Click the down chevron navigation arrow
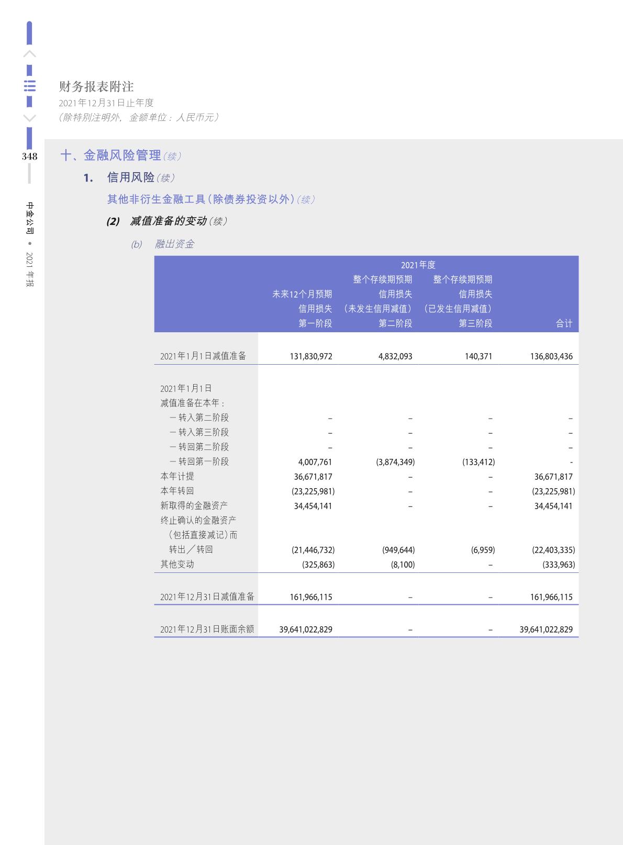This screenshot has width=623, height=845. pyautogui.click(x=30, y=118)
